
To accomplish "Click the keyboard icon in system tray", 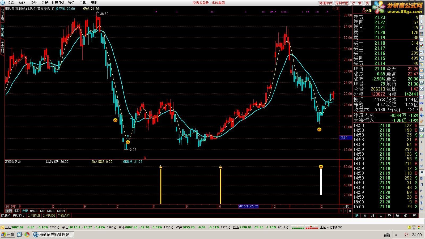I will pyautogui.click(x=387, y=235).
